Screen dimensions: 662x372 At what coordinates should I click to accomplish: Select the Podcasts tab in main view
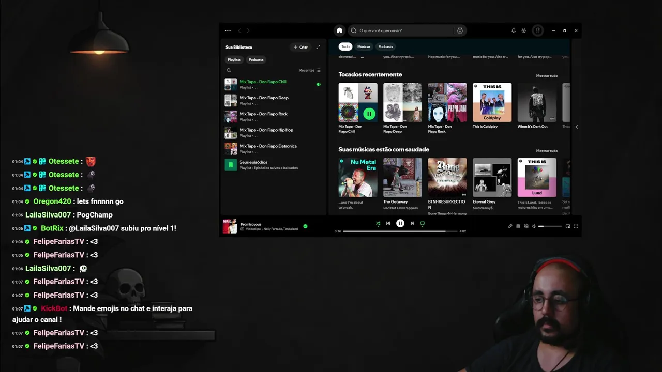tap(386, 47)
